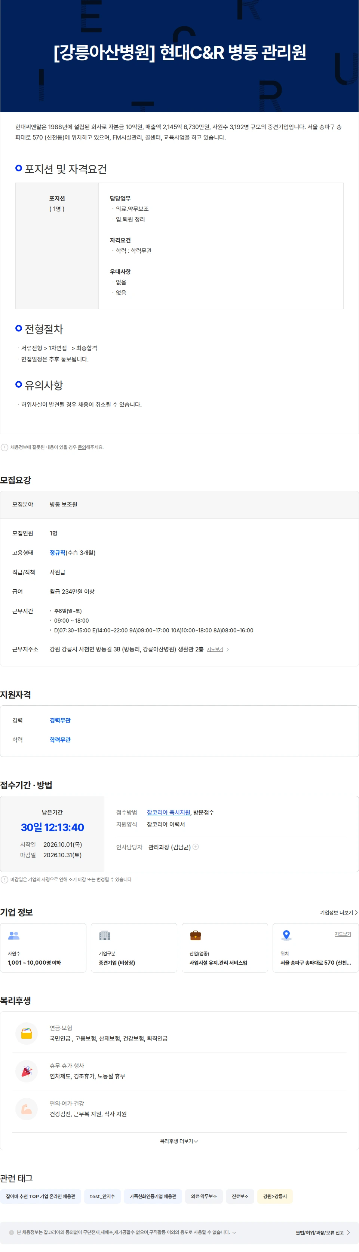
Task: Open 기업정보 더보기
Action: 338,912
